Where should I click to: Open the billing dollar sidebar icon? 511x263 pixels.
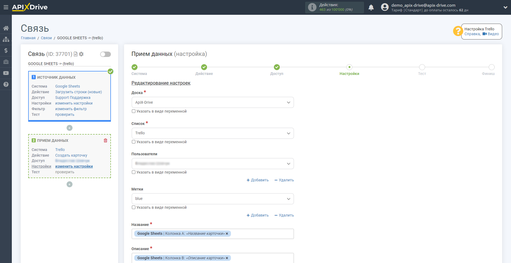pyautogui.click(x=6, y=51)
